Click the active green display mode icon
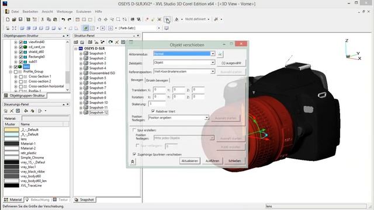This screenshot has height=210, width=374. click(x=86, y=28)
